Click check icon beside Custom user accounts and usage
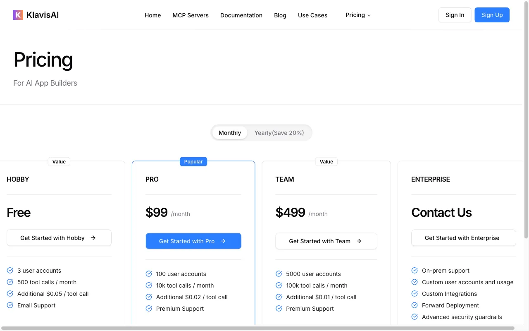This screenshot has height=331, width=529. [415, 282]
